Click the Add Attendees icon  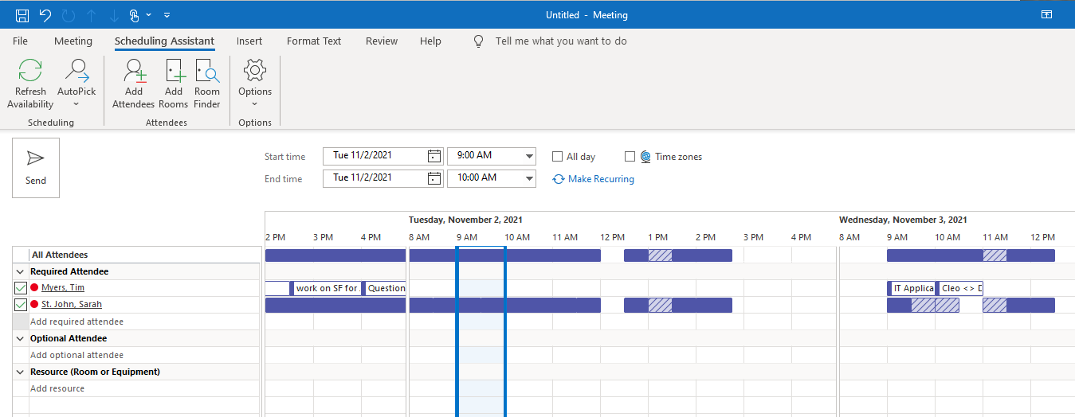pyautogui.click(x=134, y=71)
